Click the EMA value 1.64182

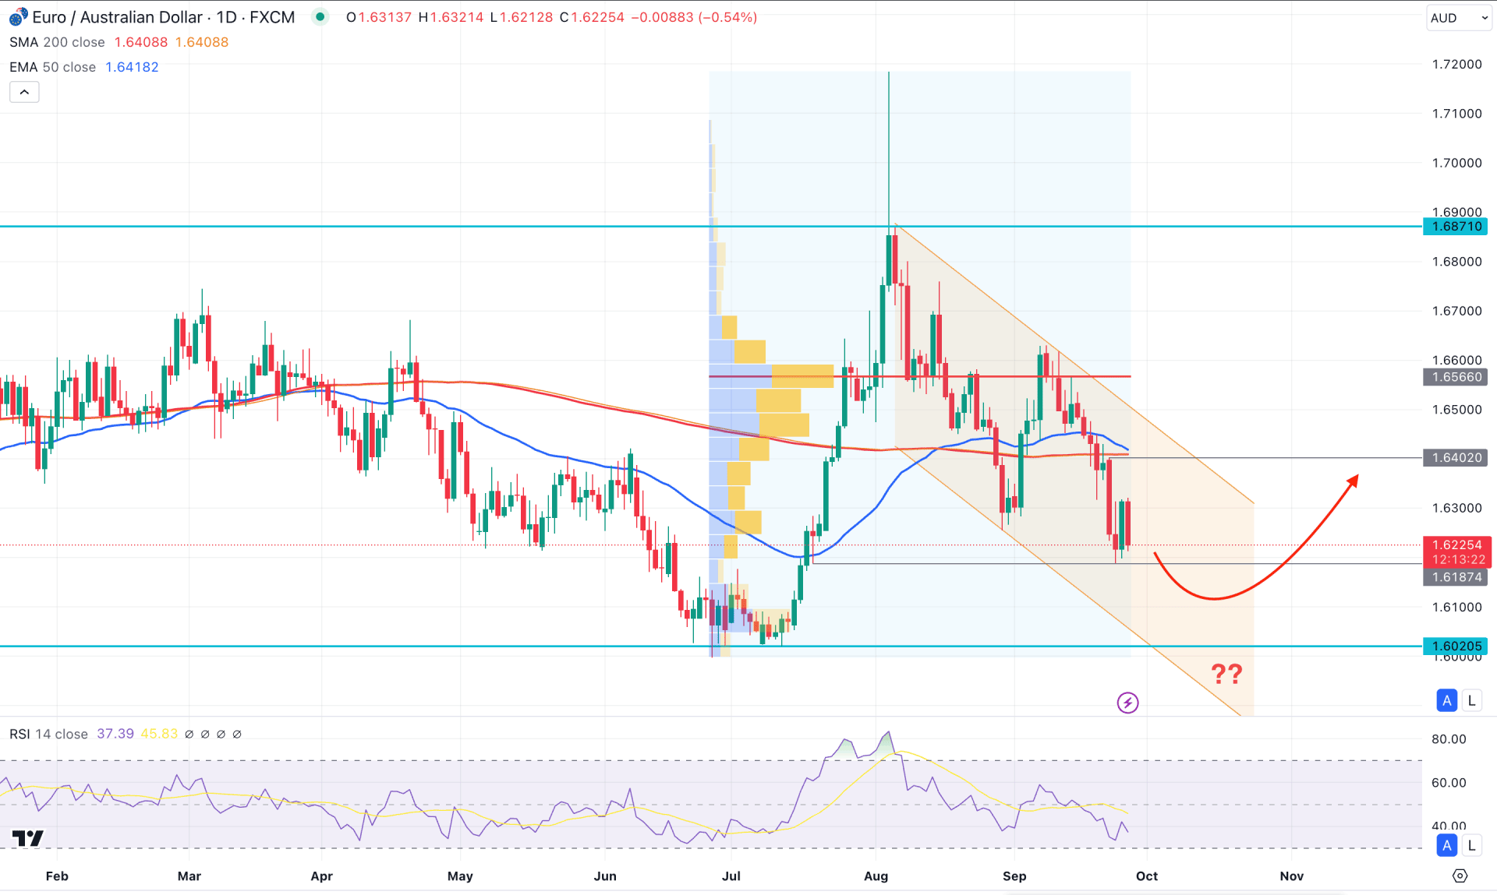tap(132, 67)
